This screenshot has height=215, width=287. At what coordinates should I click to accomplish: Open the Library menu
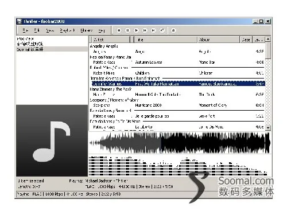pos(87,30)
